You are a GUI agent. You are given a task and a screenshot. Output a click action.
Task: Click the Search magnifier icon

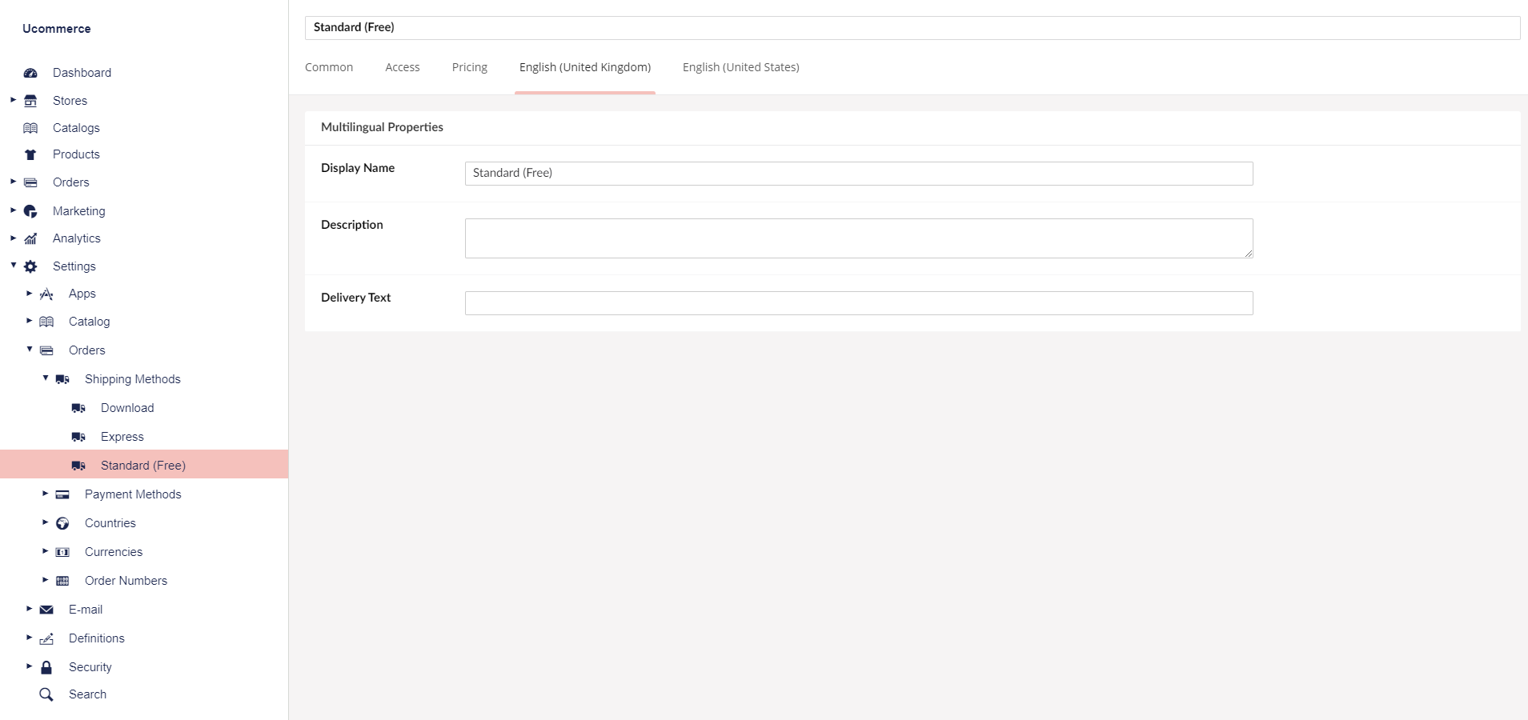click(46, 694)
